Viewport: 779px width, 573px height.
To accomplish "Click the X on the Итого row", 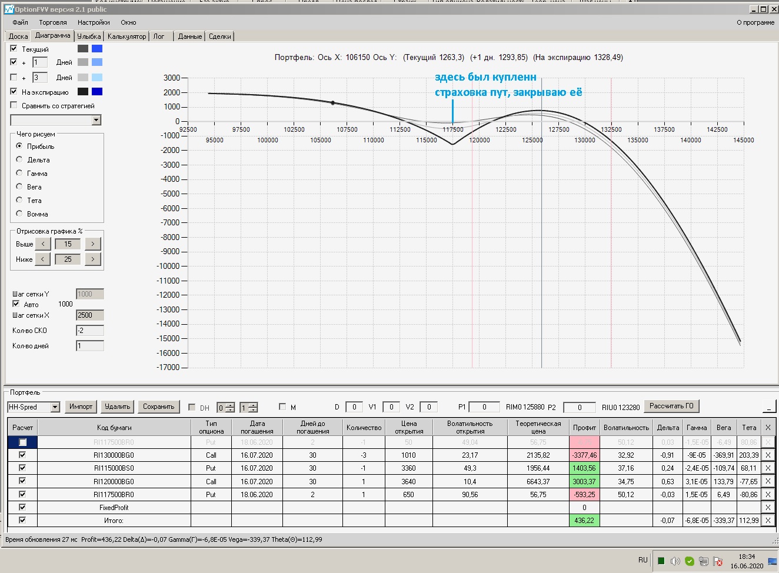I will point(768,521).
